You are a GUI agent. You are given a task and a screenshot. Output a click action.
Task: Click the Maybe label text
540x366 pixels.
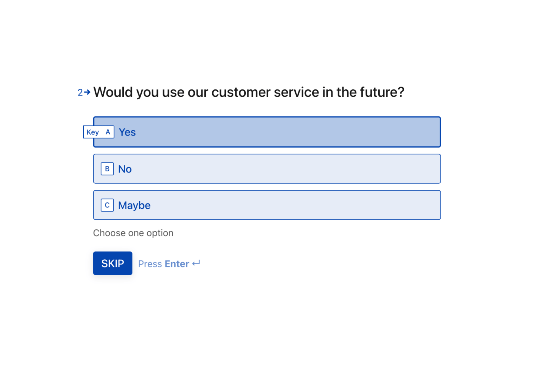point(134,205)
